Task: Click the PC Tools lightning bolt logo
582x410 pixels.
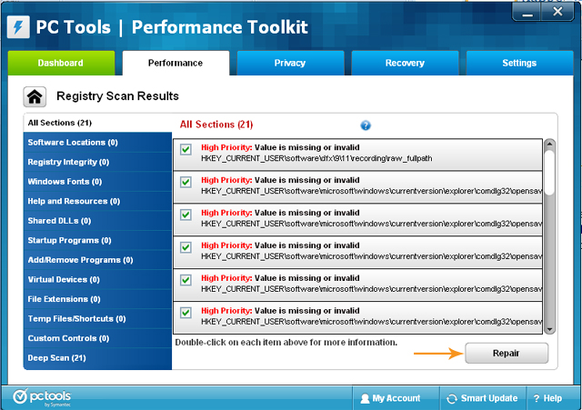Action: point(17,25)
